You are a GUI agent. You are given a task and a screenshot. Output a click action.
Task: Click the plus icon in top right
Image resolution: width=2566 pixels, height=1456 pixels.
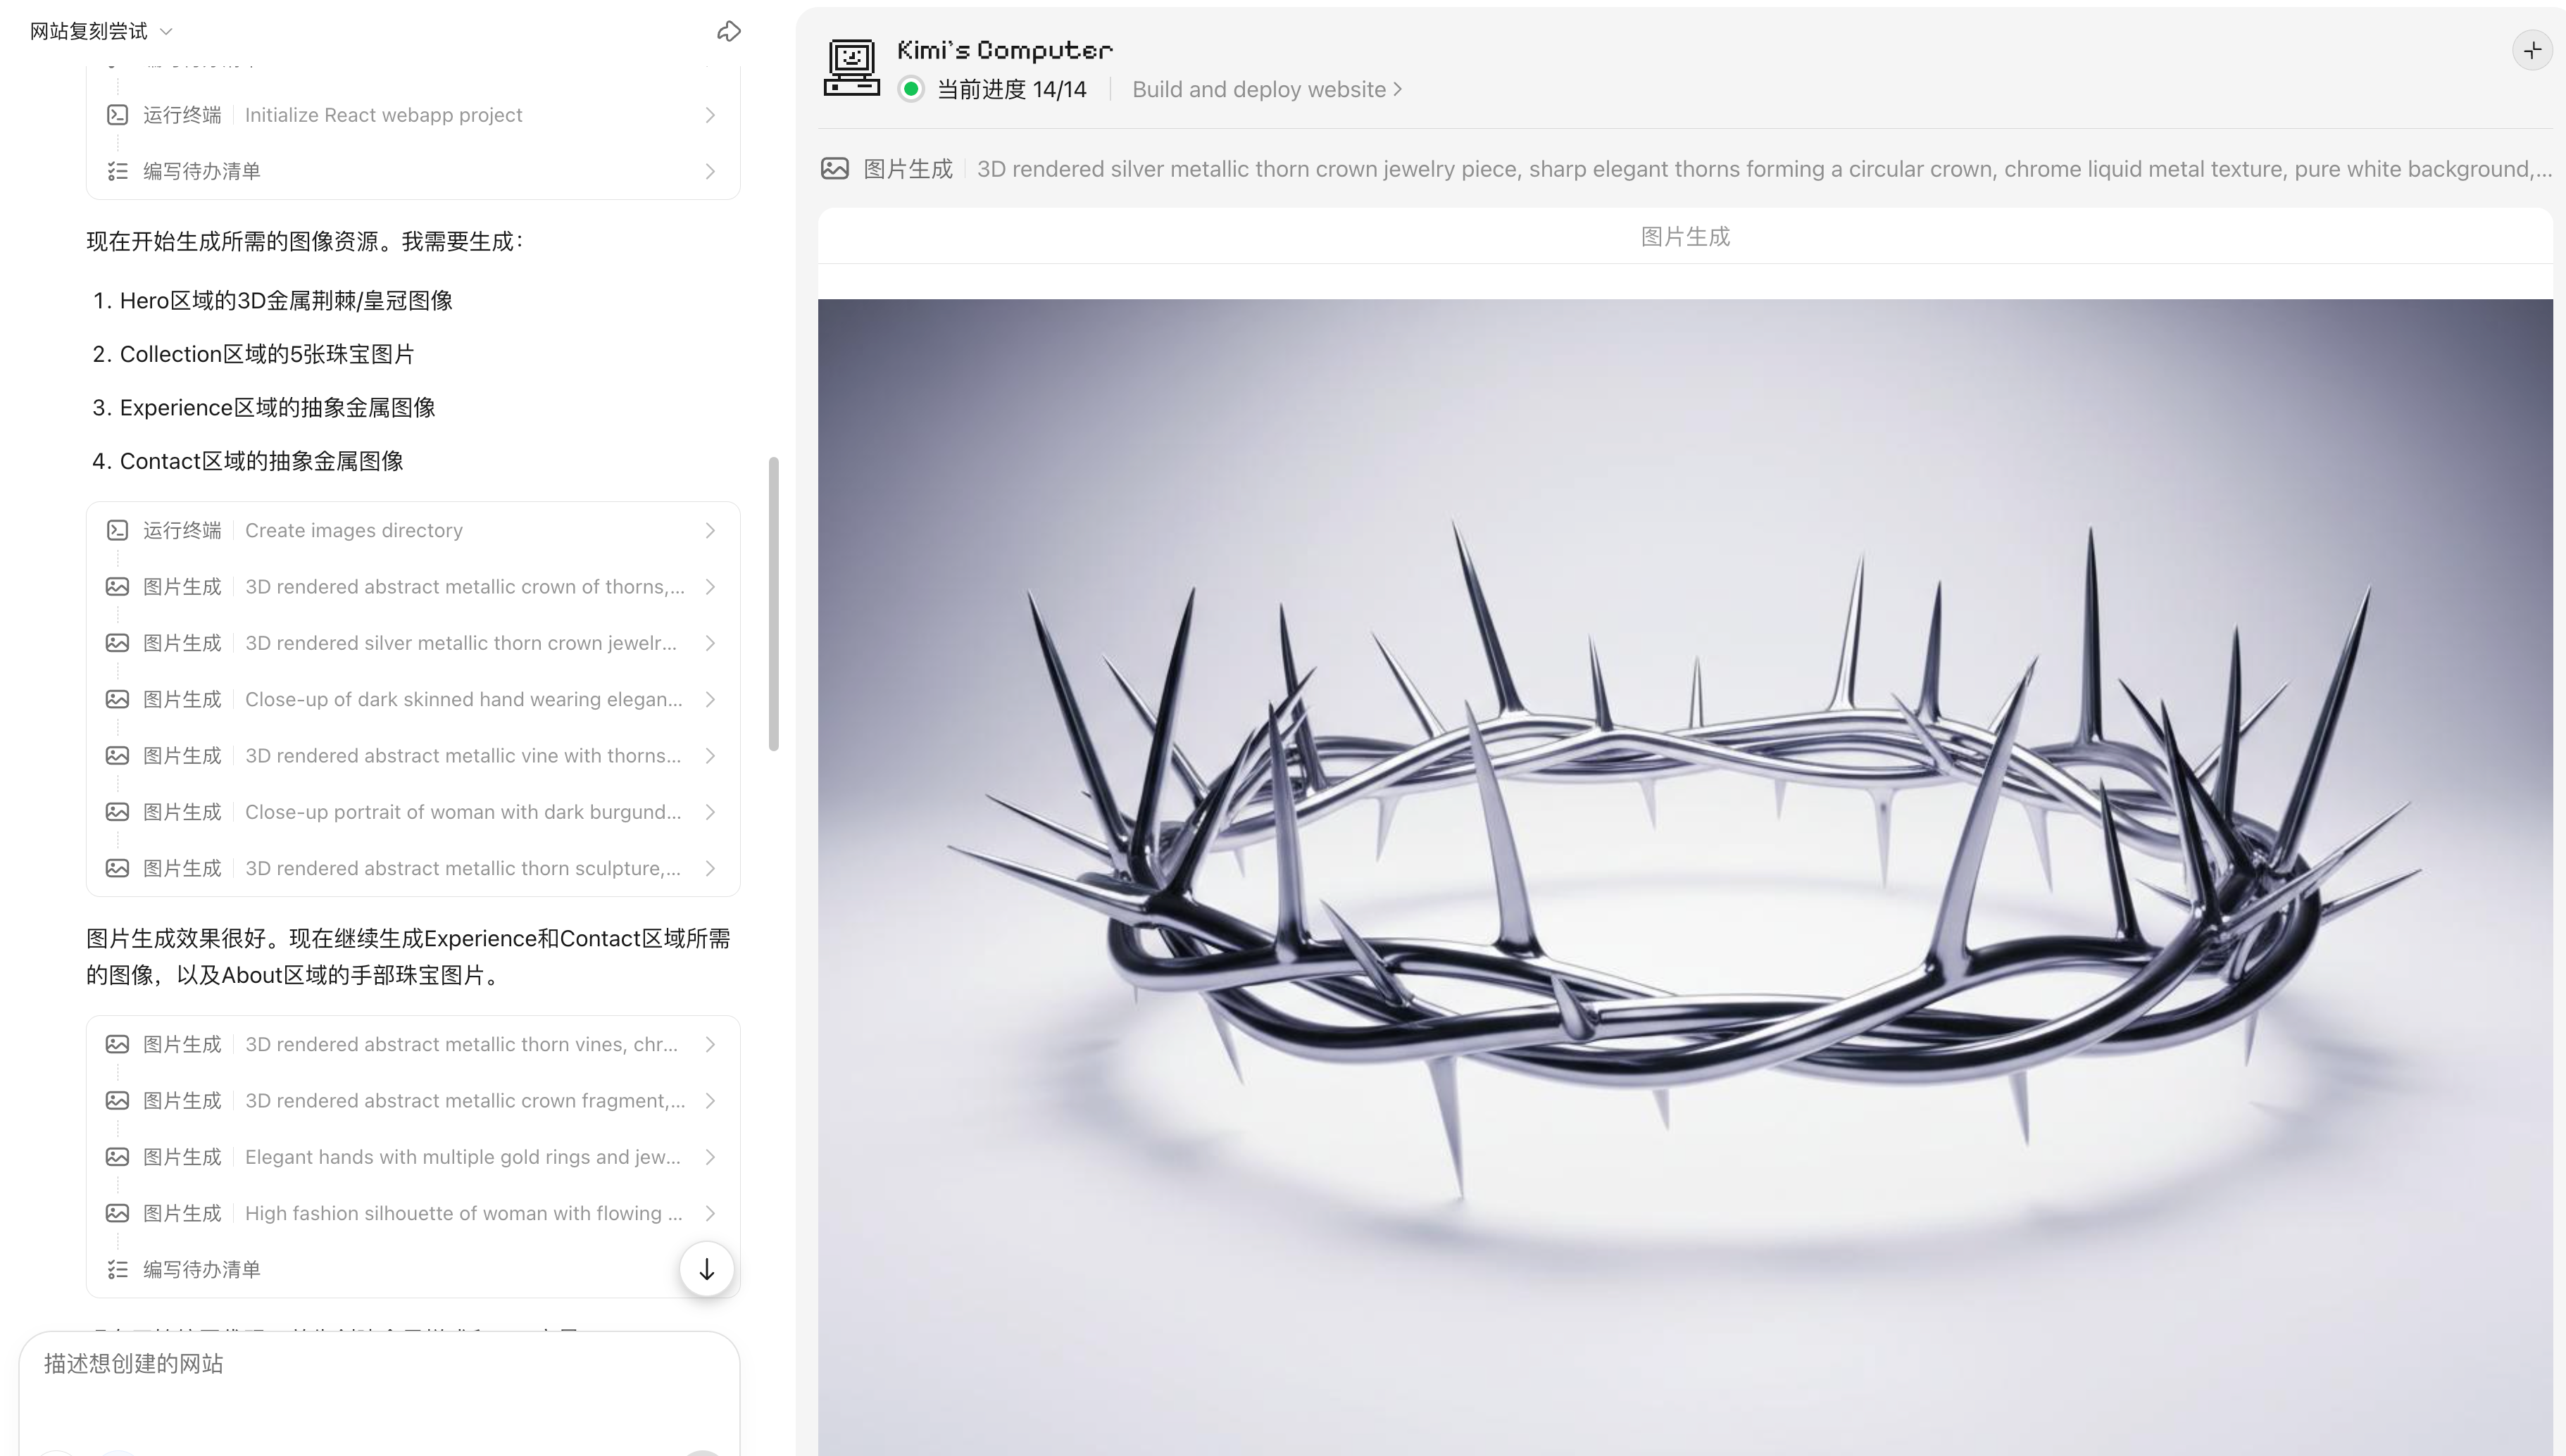[2532, 50]
